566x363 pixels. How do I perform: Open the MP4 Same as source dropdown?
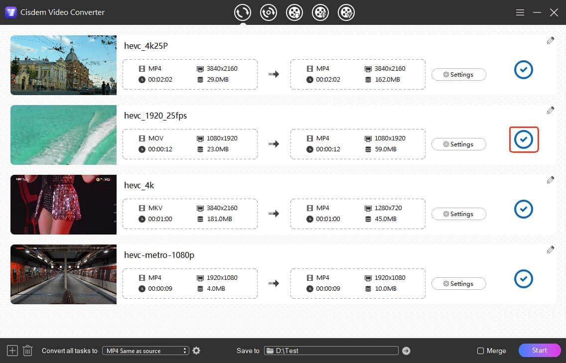pos(145,351)
